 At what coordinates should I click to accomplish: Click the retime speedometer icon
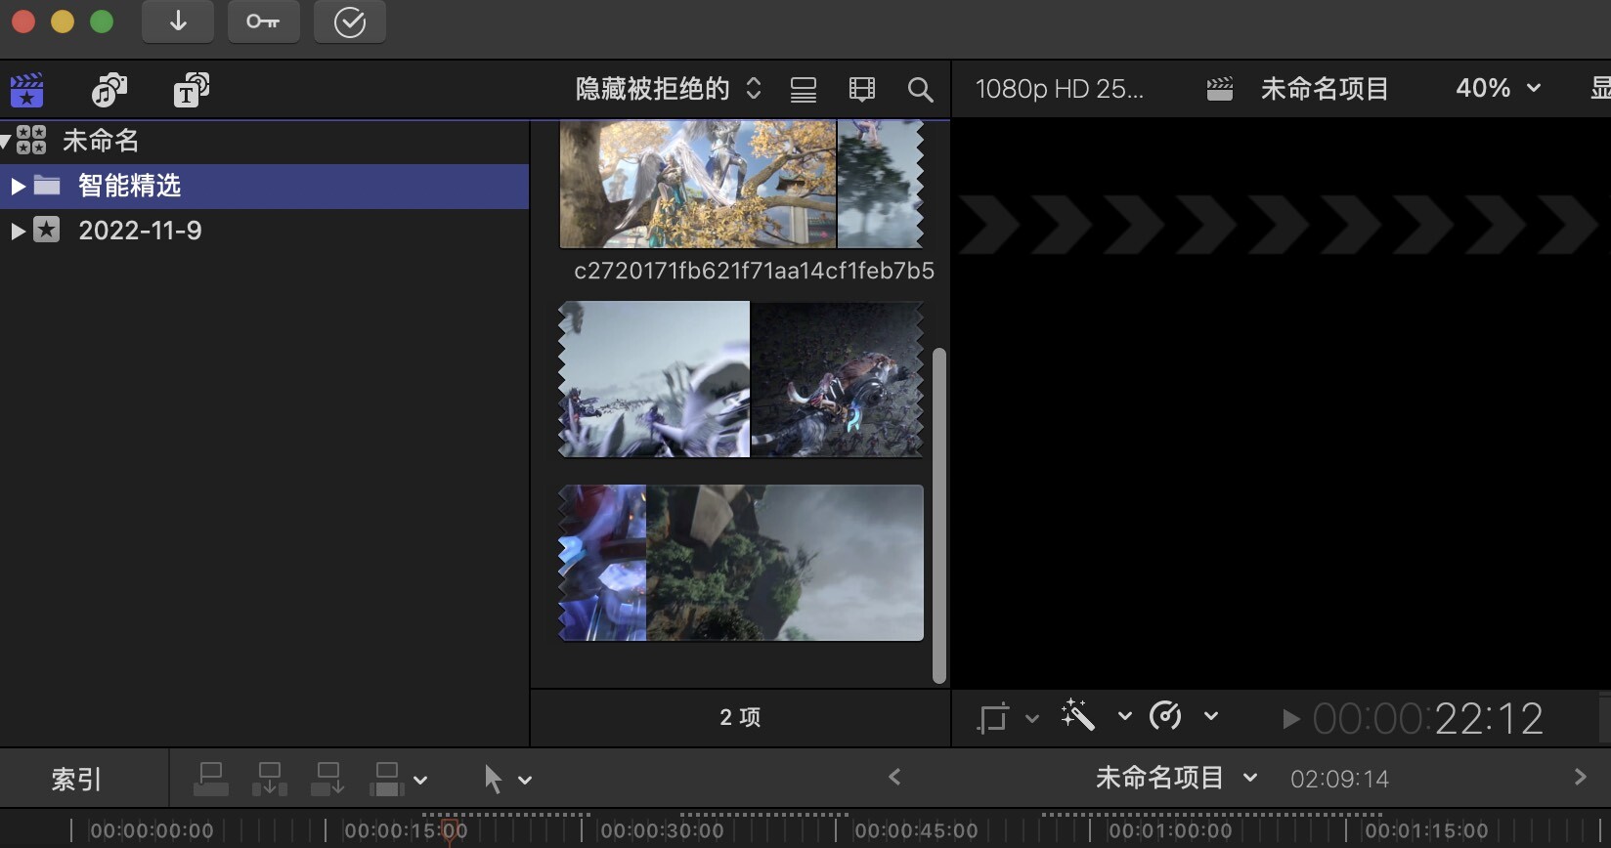pos(1165,715)
